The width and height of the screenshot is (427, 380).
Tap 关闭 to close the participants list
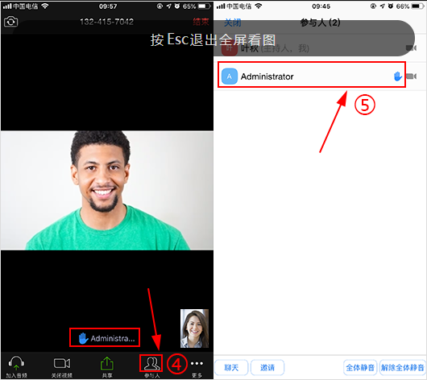point(232,23)
